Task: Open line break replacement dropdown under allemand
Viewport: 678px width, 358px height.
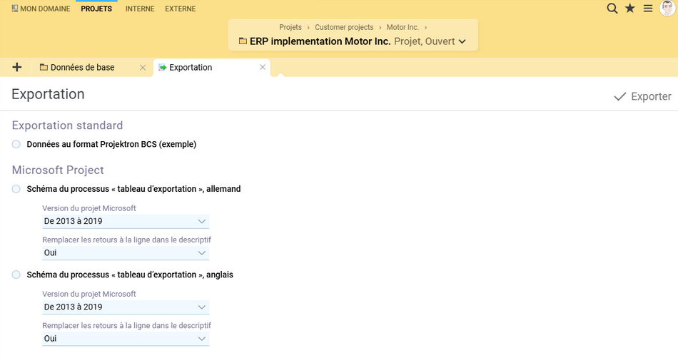Action: click(126, 252)
